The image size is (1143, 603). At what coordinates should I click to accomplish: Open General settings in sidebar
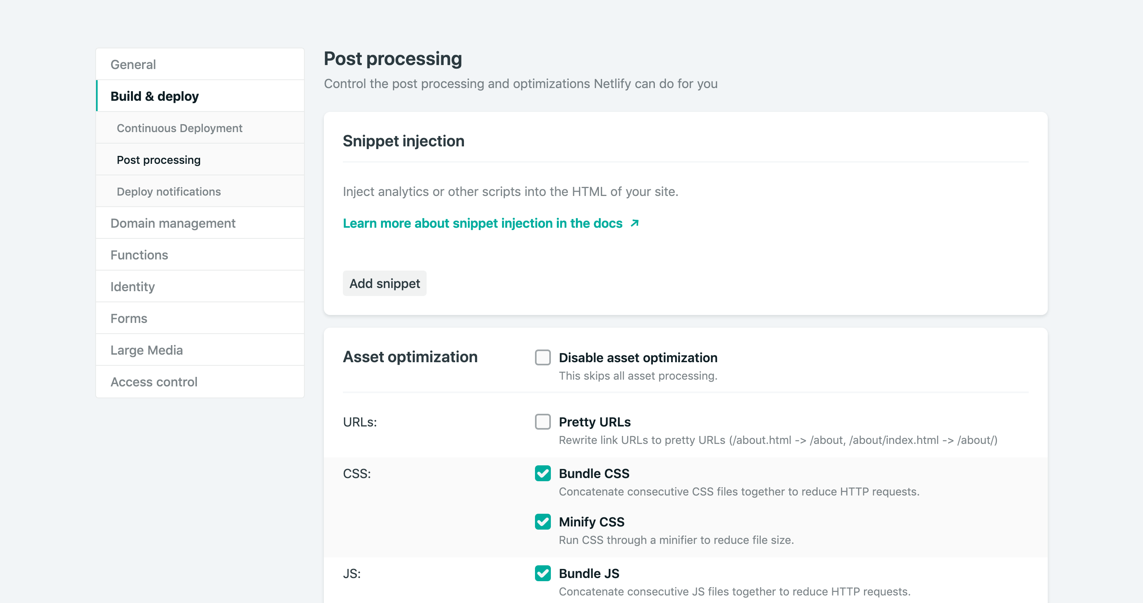(133, 64)
